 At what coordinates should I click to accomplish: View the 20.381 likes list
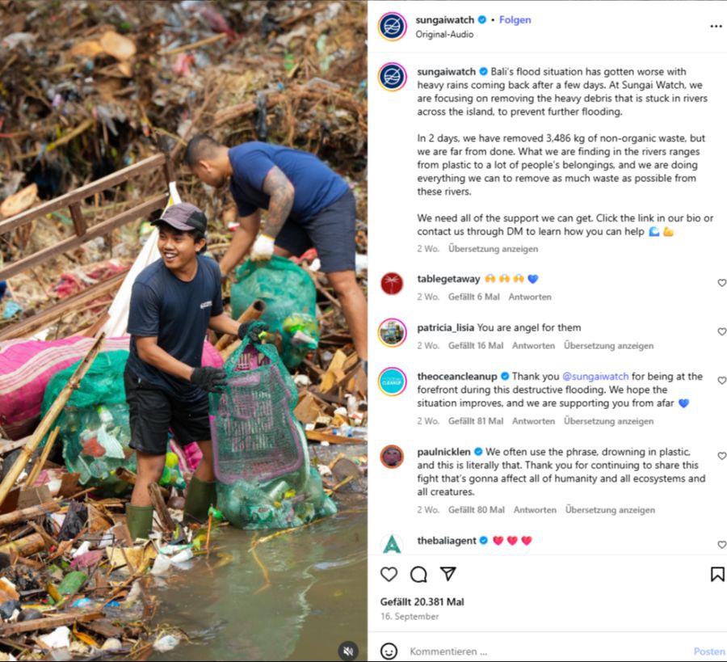(x=422, y=601)
